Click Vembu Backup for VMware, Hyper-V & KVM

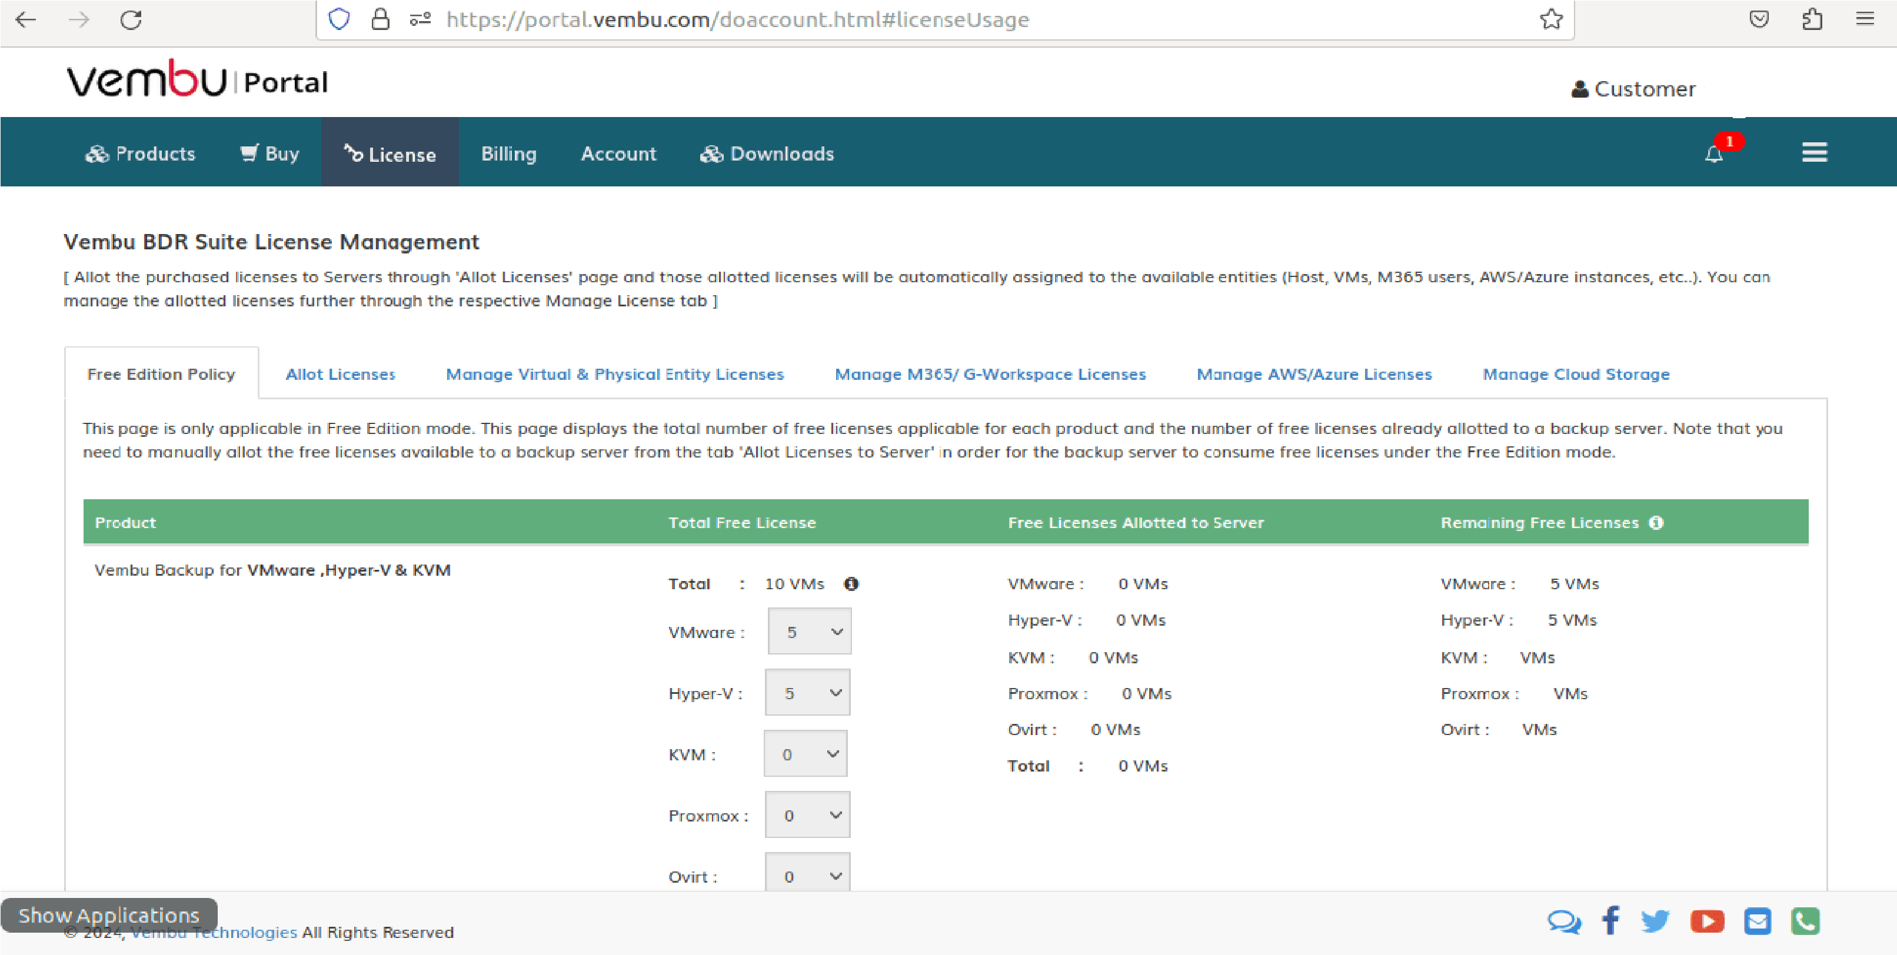pos(272,570)
